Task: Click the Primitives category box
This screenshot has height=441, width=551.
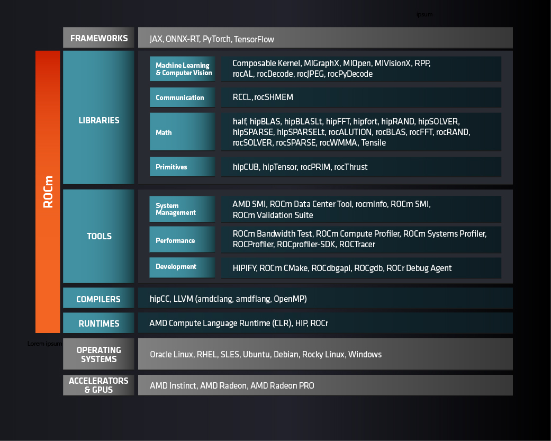Action: [x=182, y=167]
